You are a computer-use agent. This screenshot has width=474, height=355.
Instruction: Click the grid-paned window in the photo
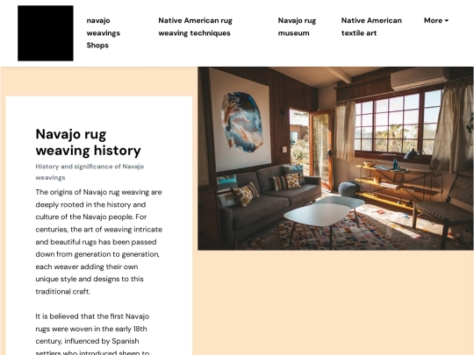398,122
